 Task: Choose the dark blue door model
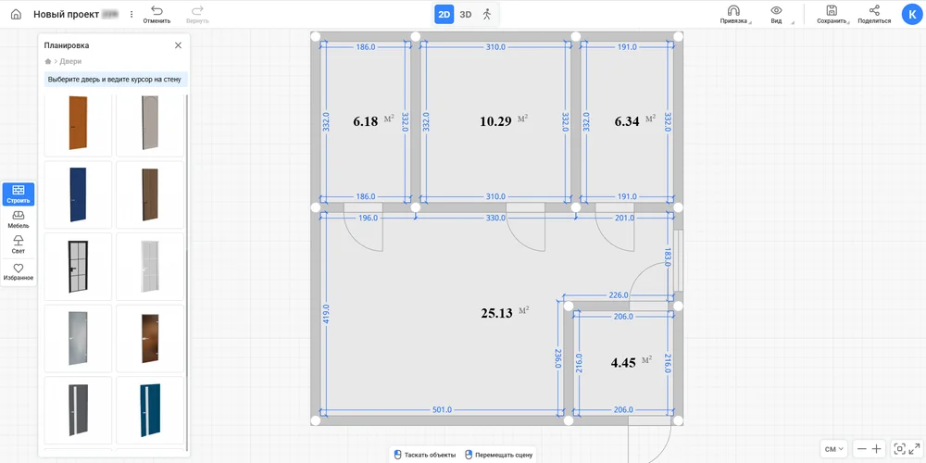pyautogui.click(x=78, y=195)
